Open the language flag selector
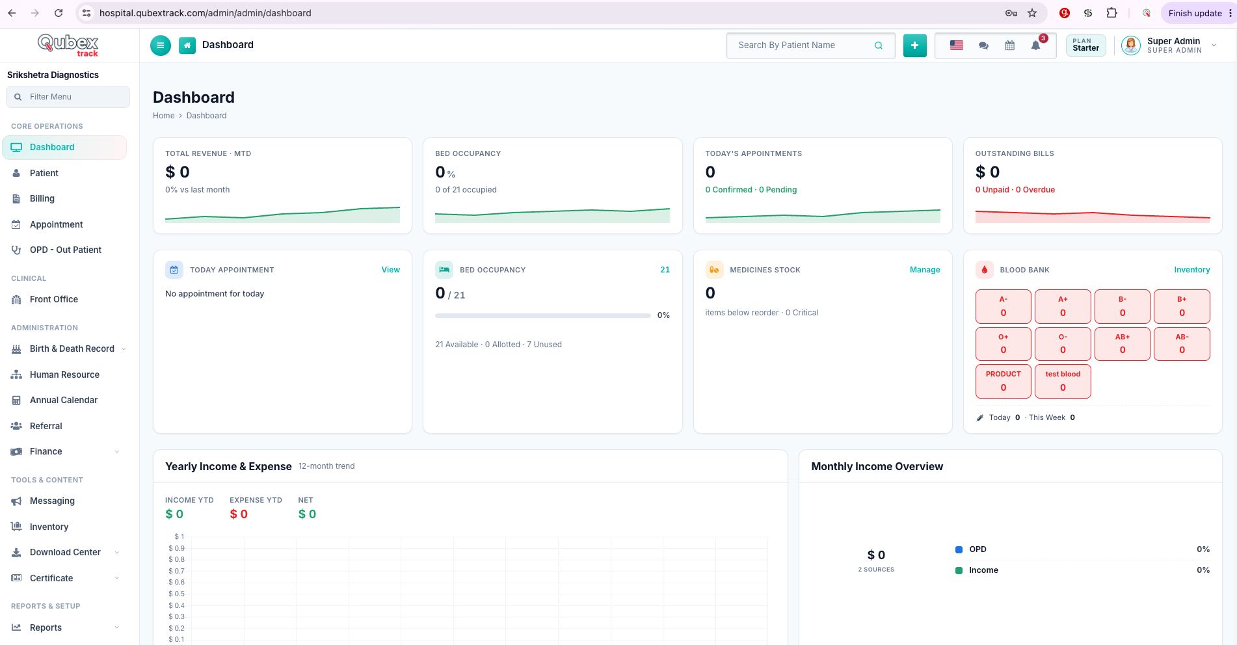The width and height of the screenshot is (1237, 645). tap(956, 46)
